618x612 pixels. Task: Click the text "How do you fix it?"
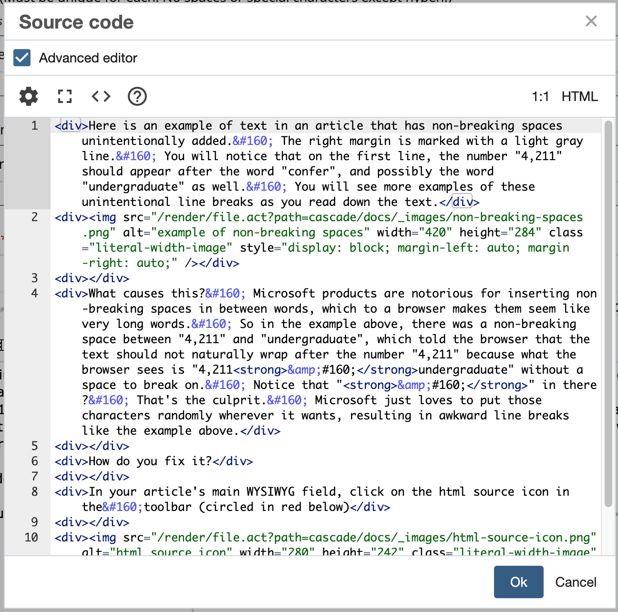click(x=150, y=461)
